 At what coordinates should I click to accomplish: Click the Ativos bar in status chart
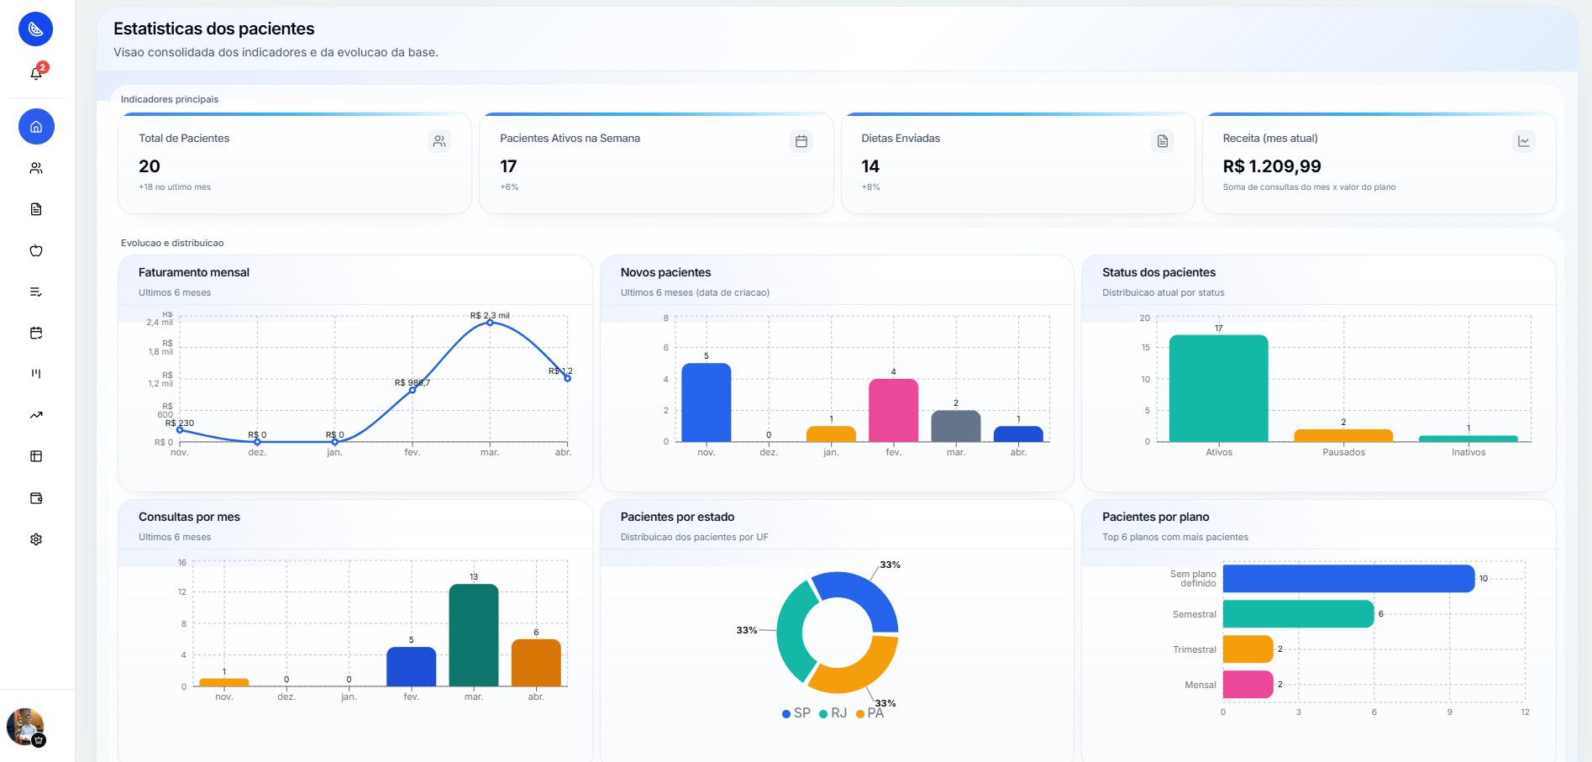[1218, 388]
